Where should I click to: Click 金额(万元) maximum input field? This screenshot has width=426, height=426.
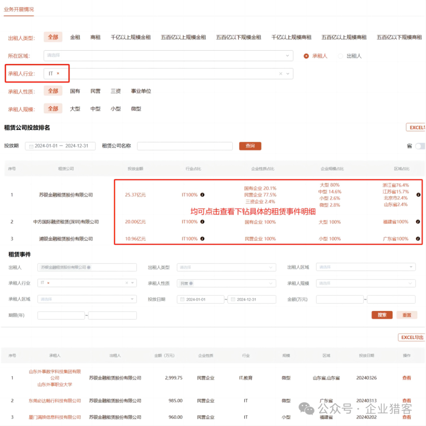[391, 299]
